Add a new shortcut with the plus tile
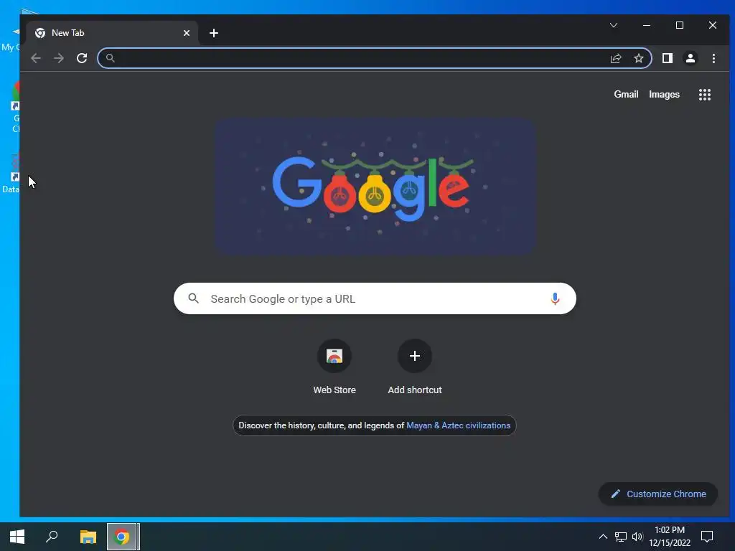Viewport: 735px width, 551px height. pos(415,367)
